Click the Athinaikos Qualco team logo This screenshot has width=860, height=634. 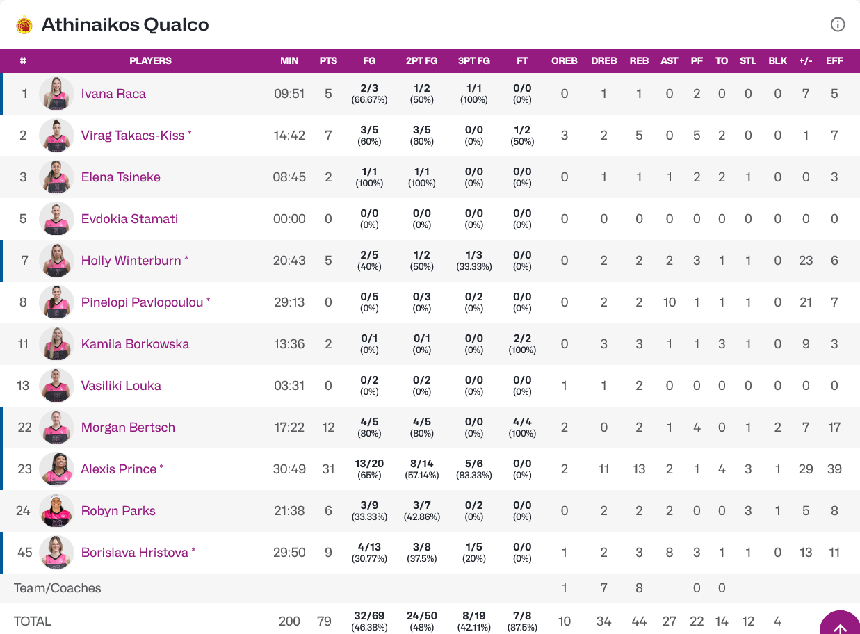pos(24,25)
